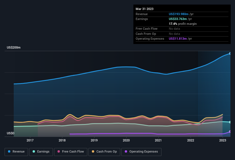Toggle the Cash From Op legend button
The width and height of the screenshot is (235, 160).
(x=104, y=152)
